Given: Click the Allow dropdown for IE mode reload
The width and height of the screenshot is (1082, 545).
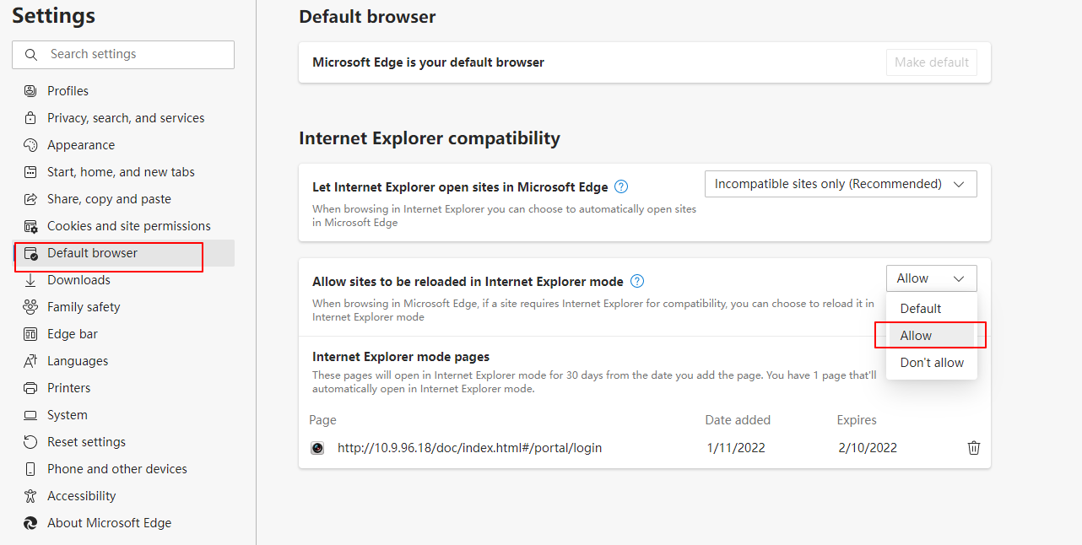Looking at the screenshot, I should pos(932,278).
